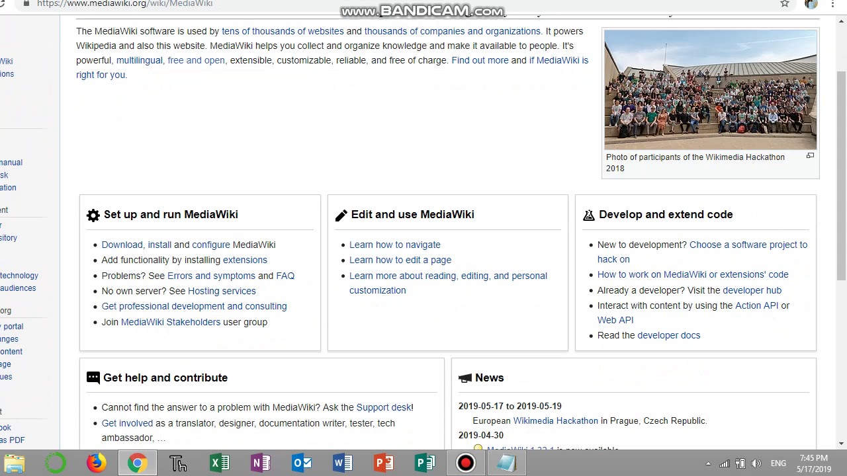The height and width of the screenshot is (476, 847).
Task: Click the green circular arrow taskbar icon
Action: pyautogui.click(x=55, y=463)
